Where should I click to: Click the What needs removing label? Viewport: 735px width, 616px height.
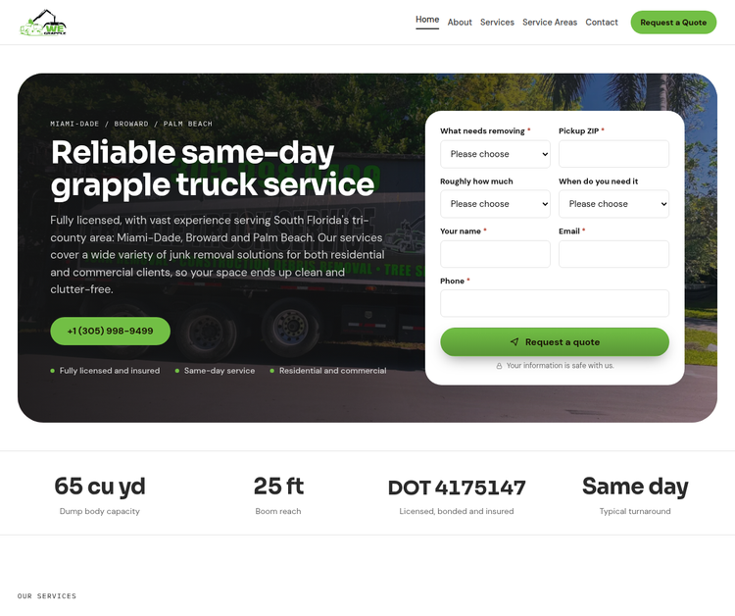[482, 130]
